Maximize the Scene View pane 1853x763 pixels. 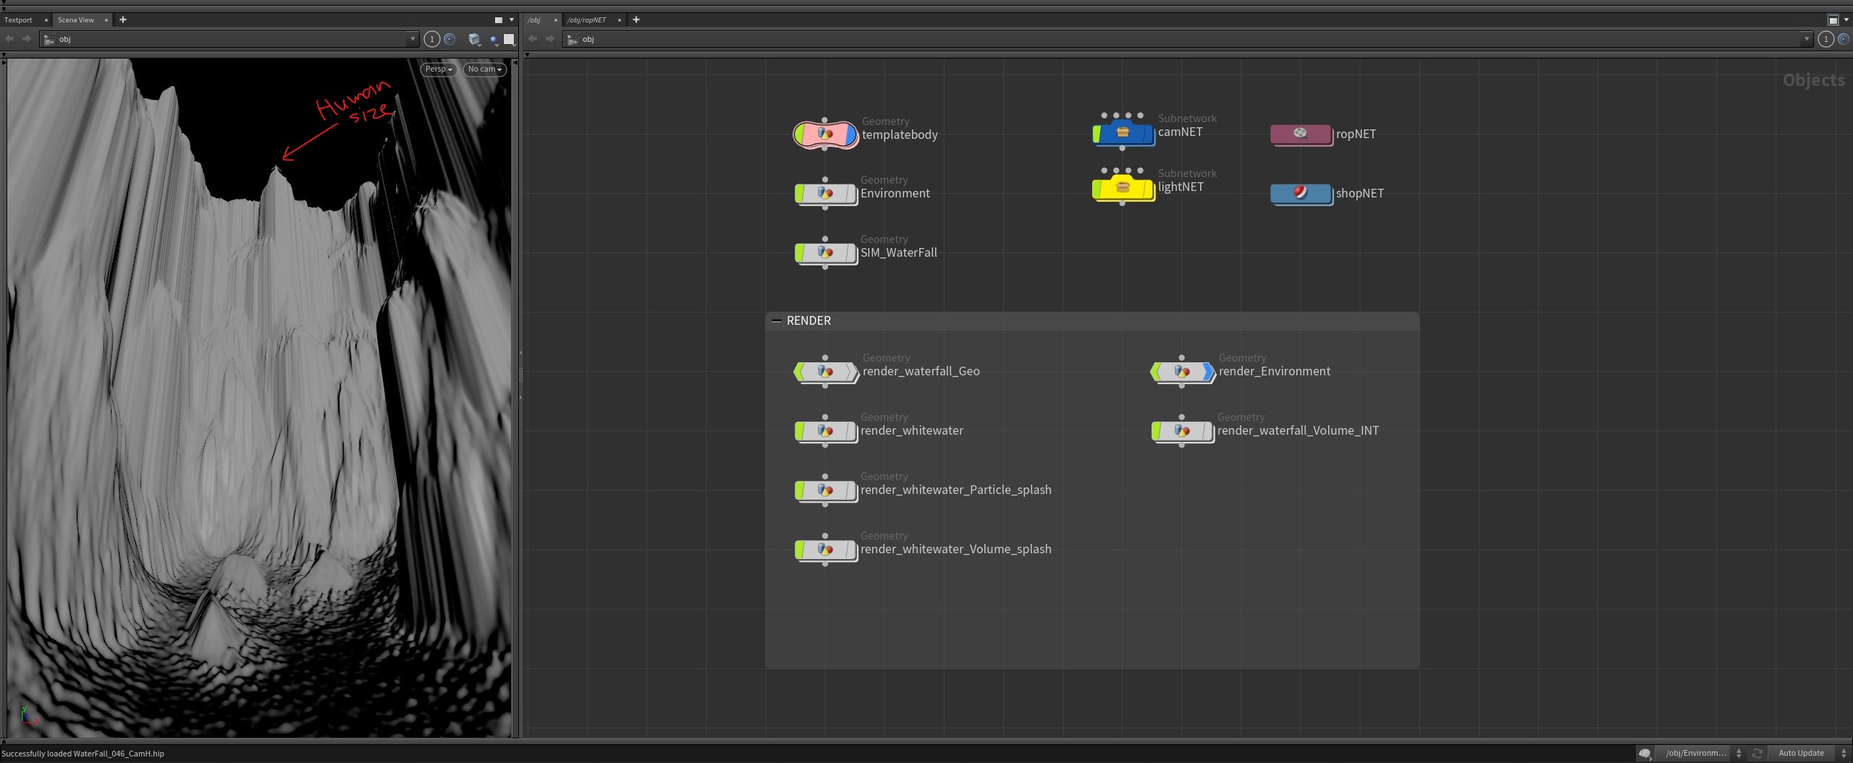(498, 20)
